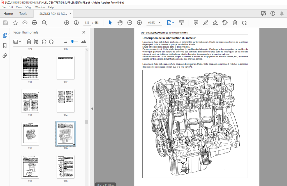Open the Bookmarks sidebar panel
The width and height of the screenshot is (287, 186).
pyautogui.click(x=5, y=46)
